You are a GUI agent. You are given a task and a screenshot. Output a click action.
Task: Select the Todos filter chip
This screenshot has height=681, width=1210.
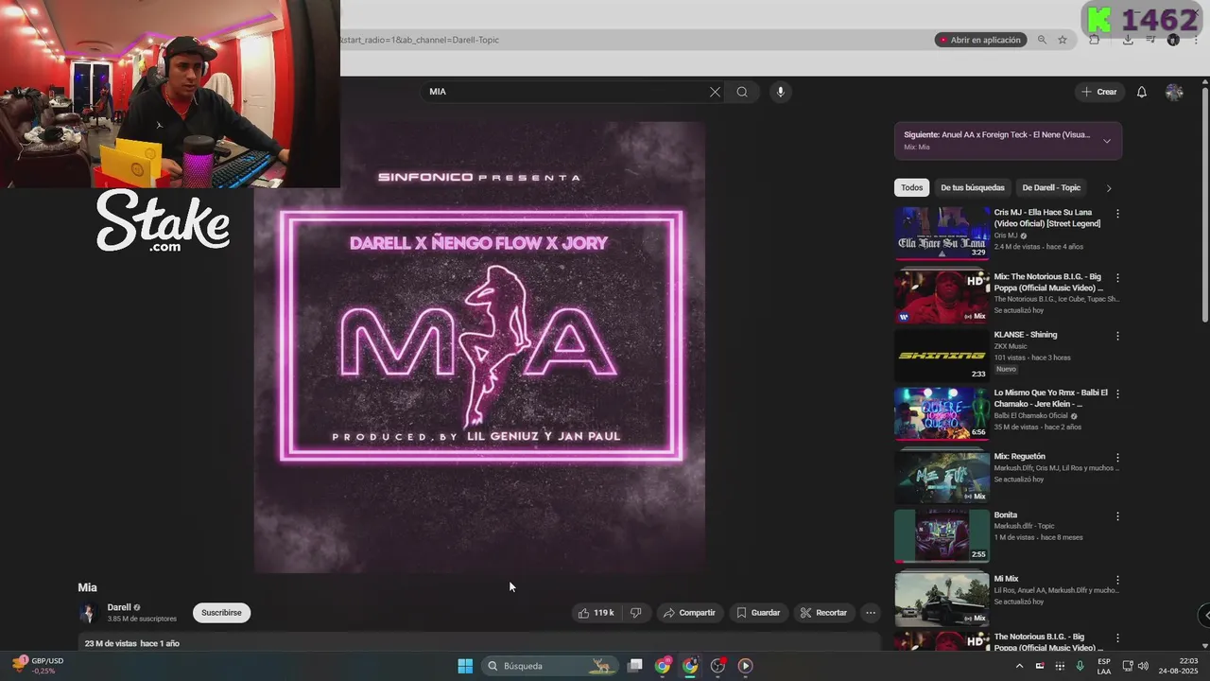coord(911,187)
